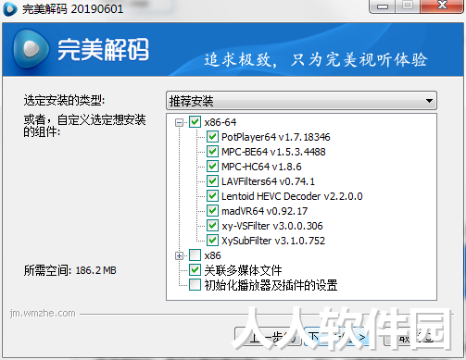Viewport: 466px width, 360px height.
Task: Select the 关联多媒体文件 label
Action: coord(243,270)
